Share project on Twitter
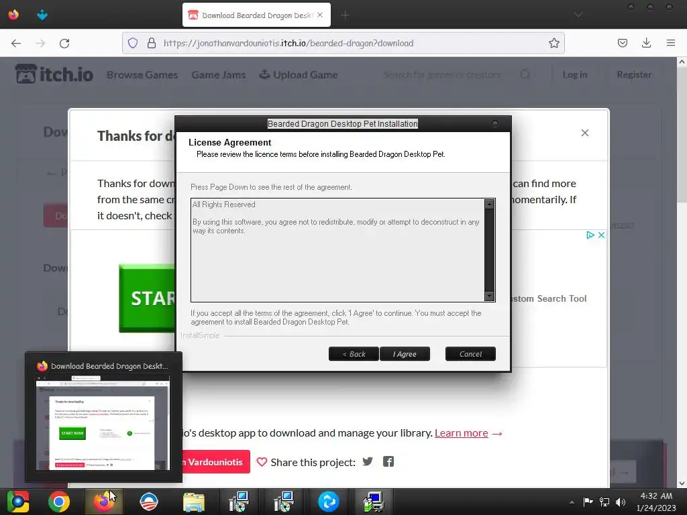This screenshot has height=515, width=687. (x=368, y=461)
